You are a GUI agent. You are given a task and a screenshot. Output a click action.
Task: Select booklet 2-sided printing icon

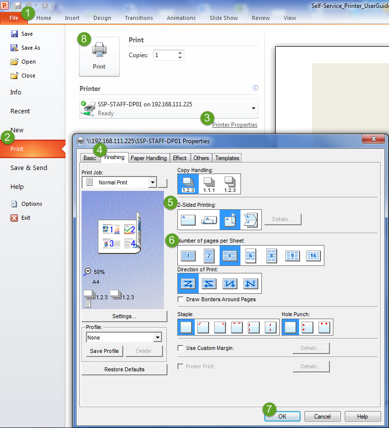[x=250, y=219]
